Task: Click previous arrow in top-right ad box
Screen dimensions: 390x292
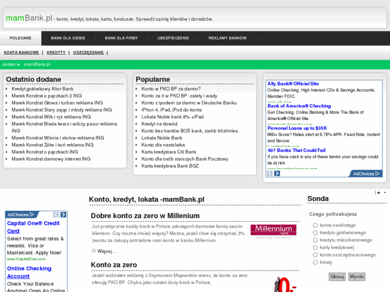Action: (270, 173)
